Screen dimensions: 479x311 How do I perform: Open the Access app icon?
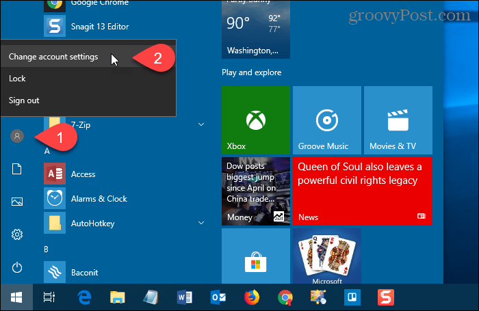(55, 174)
